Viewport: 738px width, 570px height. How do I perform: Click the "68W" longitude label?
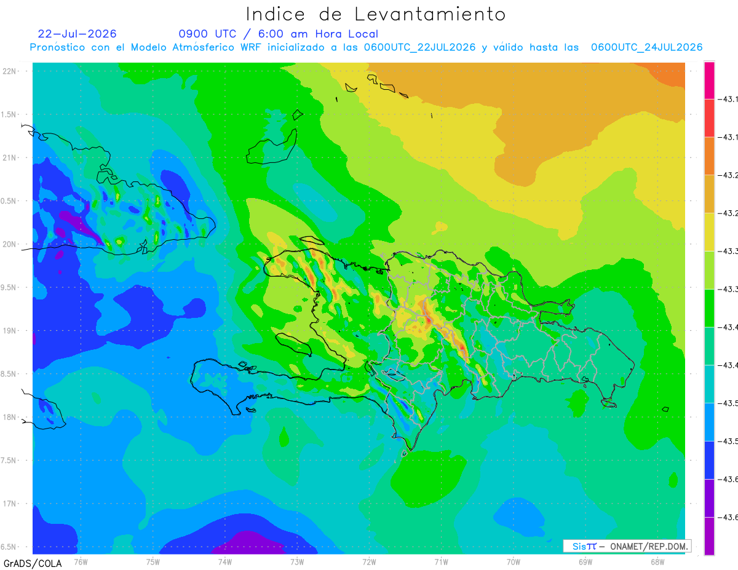click(x=657, y=561)
